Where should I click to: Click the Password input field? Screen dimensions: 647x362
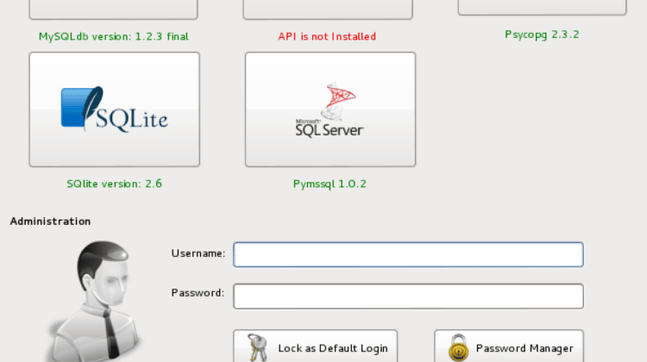408,296
